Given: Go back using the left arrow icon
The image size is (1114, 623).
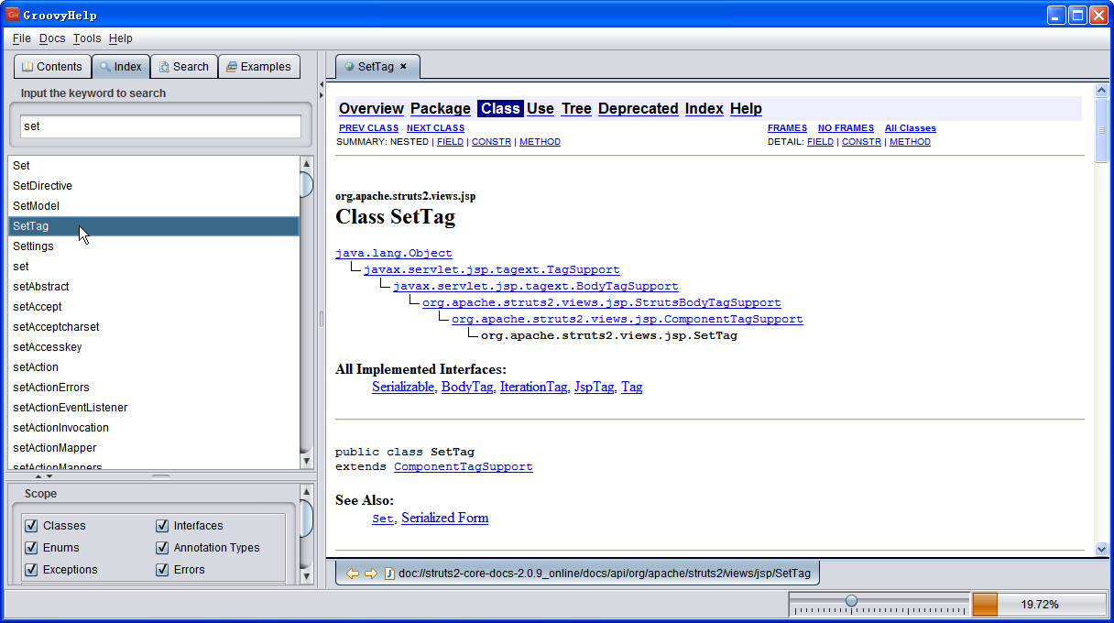Looking at the screenshot, I should tap(352, 574).
